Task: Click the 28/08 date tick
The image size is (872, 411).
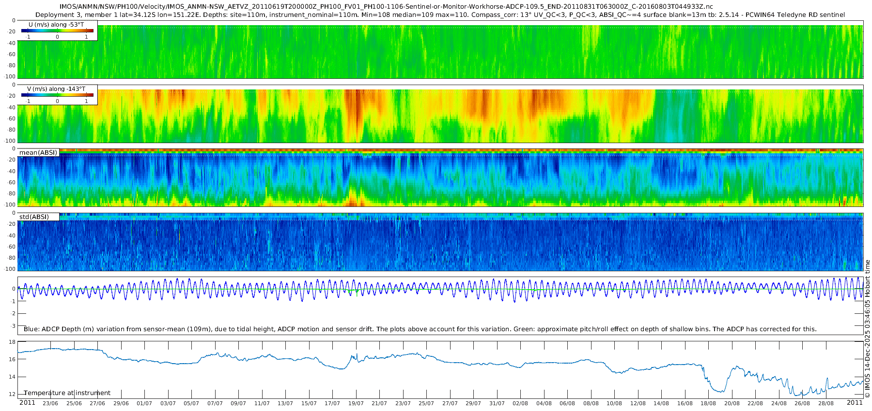Action: 825,403
